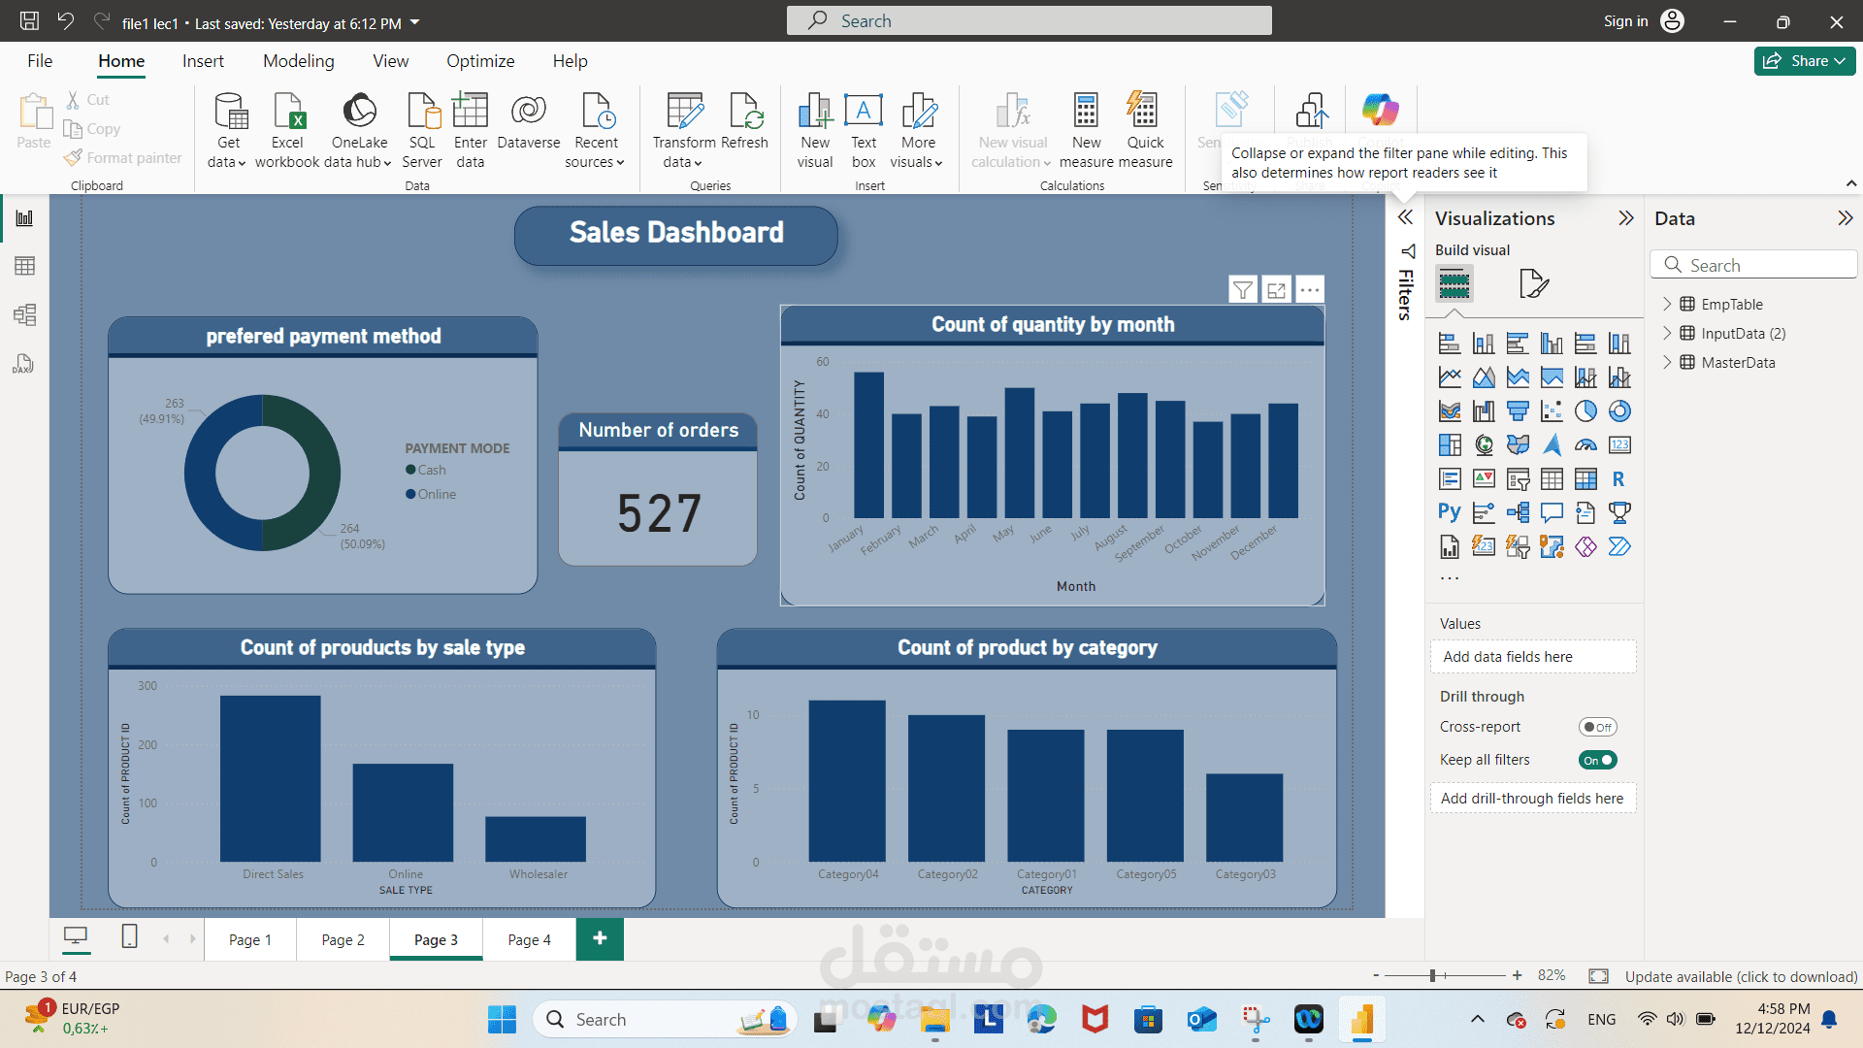Click the filter icon on month chart
1863x1048 pixels.
(1243, 289)
